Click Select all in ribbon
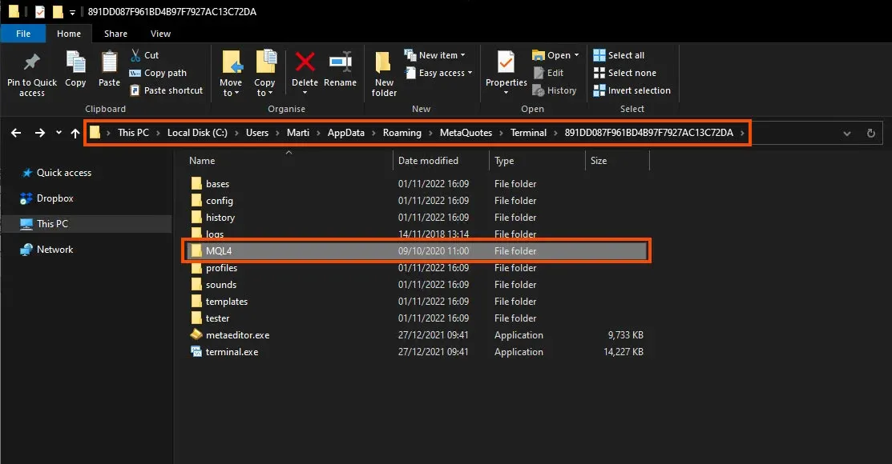The width and height of the screenshot is (892, 464). pos(619,55)
